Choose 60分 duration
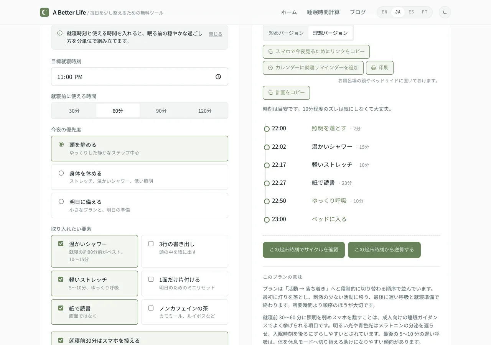 [118, 111]
